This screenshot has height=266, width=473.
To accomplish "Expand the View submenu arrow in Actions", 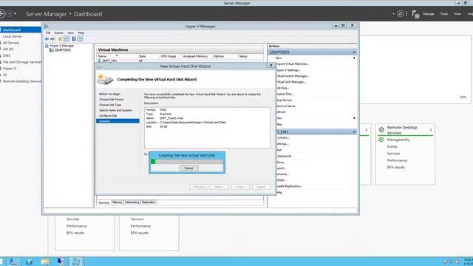I will coord(354,118).
